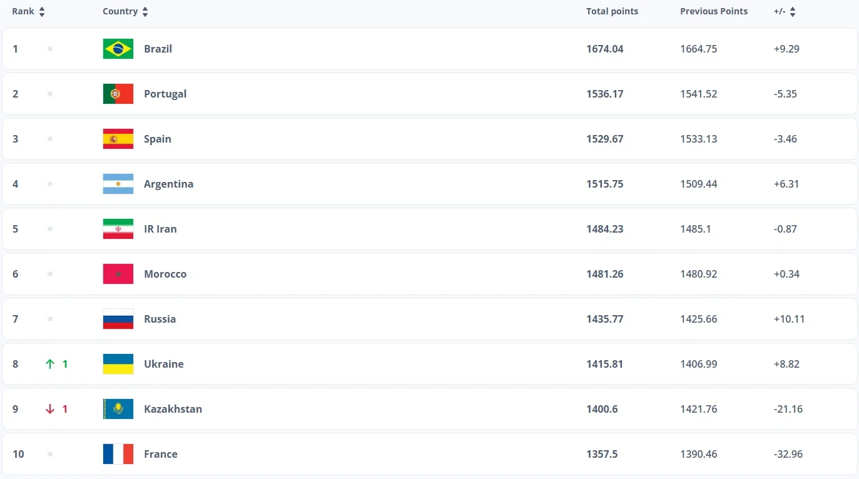Image resolution: width=859 pixels, height=479 pixels.
Task: Click the Argentina flag icon
Action: coord(118,184)
